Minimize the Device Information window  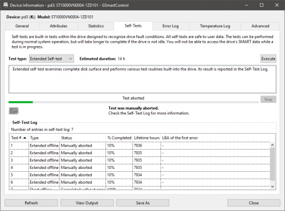coord(246,5)
